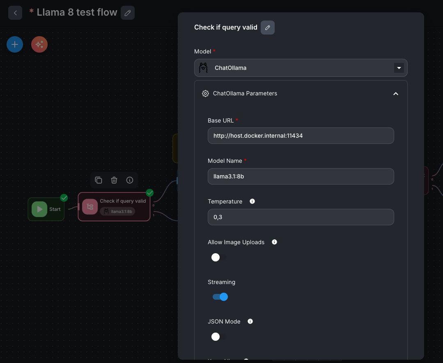Click the llama icon in the Model selector
443x363 pixels.
(203, 67)
